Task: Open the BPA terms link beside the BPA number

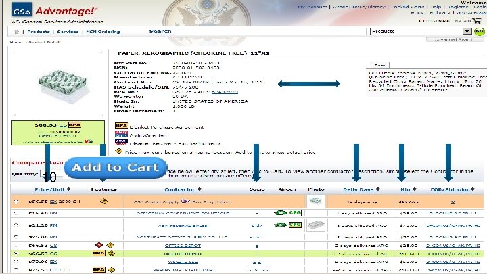Action: point(225,92)
